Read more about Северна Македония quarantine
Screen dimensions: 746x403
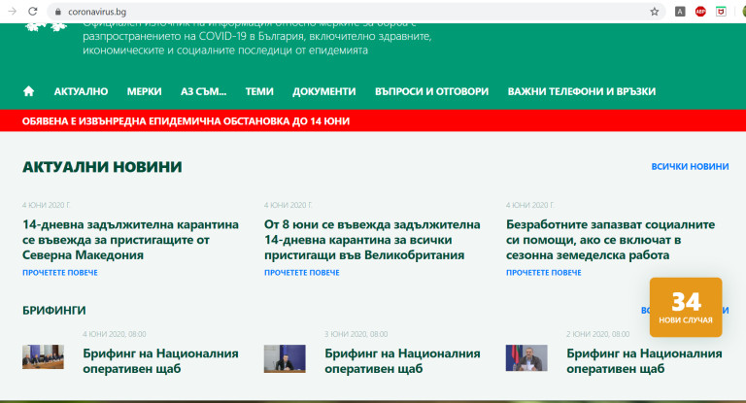(x=59, y=273)
